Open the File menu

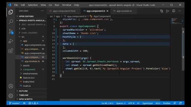coord(16,5)
